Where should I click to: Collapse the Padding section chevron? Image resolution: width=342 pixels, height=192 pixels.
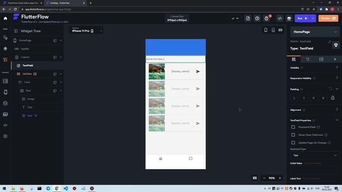337,89
